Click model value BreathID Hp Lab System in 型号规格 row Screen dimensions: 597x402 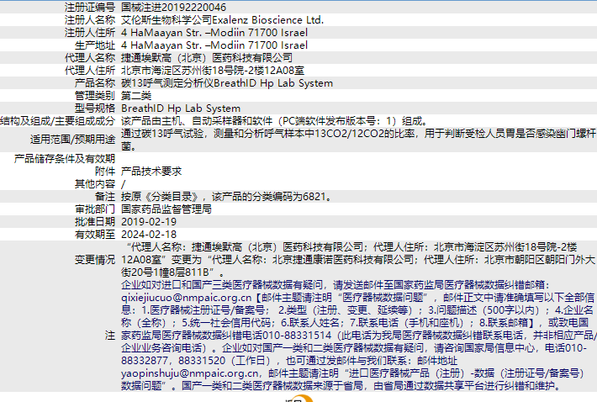point(181,108)
